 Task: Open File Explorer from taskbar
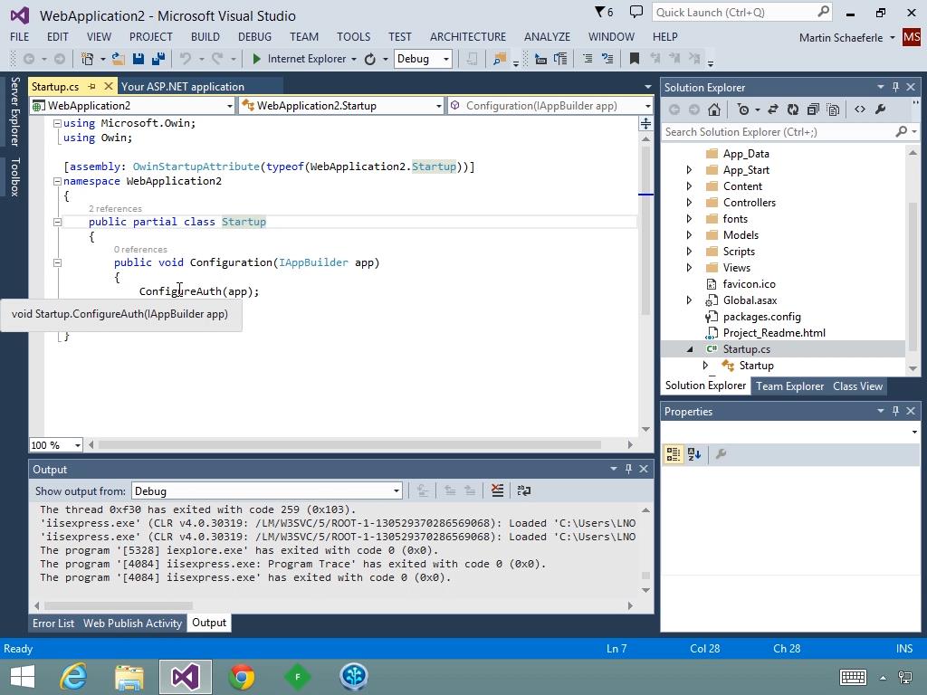(x=129, y=677)
